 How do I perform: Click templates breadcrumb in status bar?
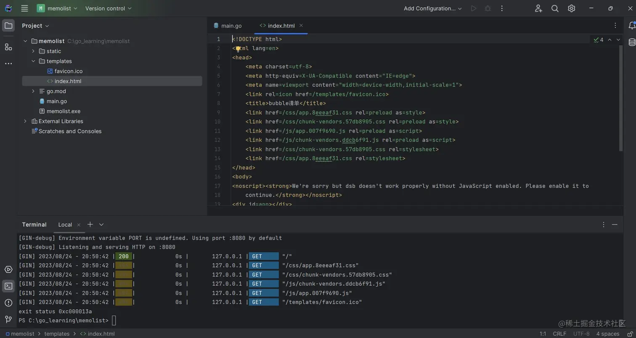coord(57,334)
